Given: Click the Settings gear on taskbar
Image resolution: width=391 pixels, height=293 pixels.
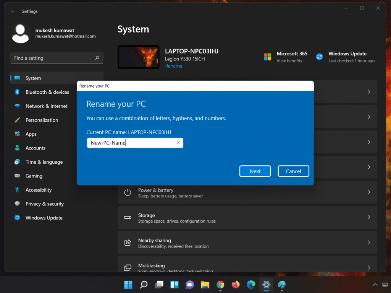Looking at the screenshot, I should click(x=266, y=285).
